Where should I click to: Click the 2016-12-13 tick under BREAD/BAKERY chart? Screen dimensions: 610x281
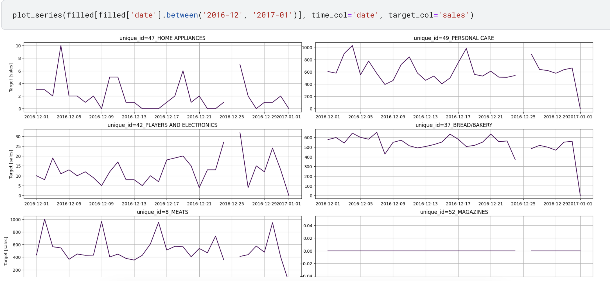pos(425,204)
